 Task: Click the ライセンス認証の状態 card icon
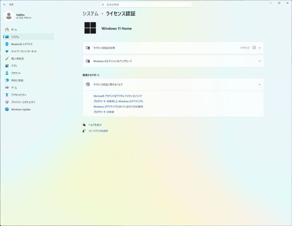[88, 48]
